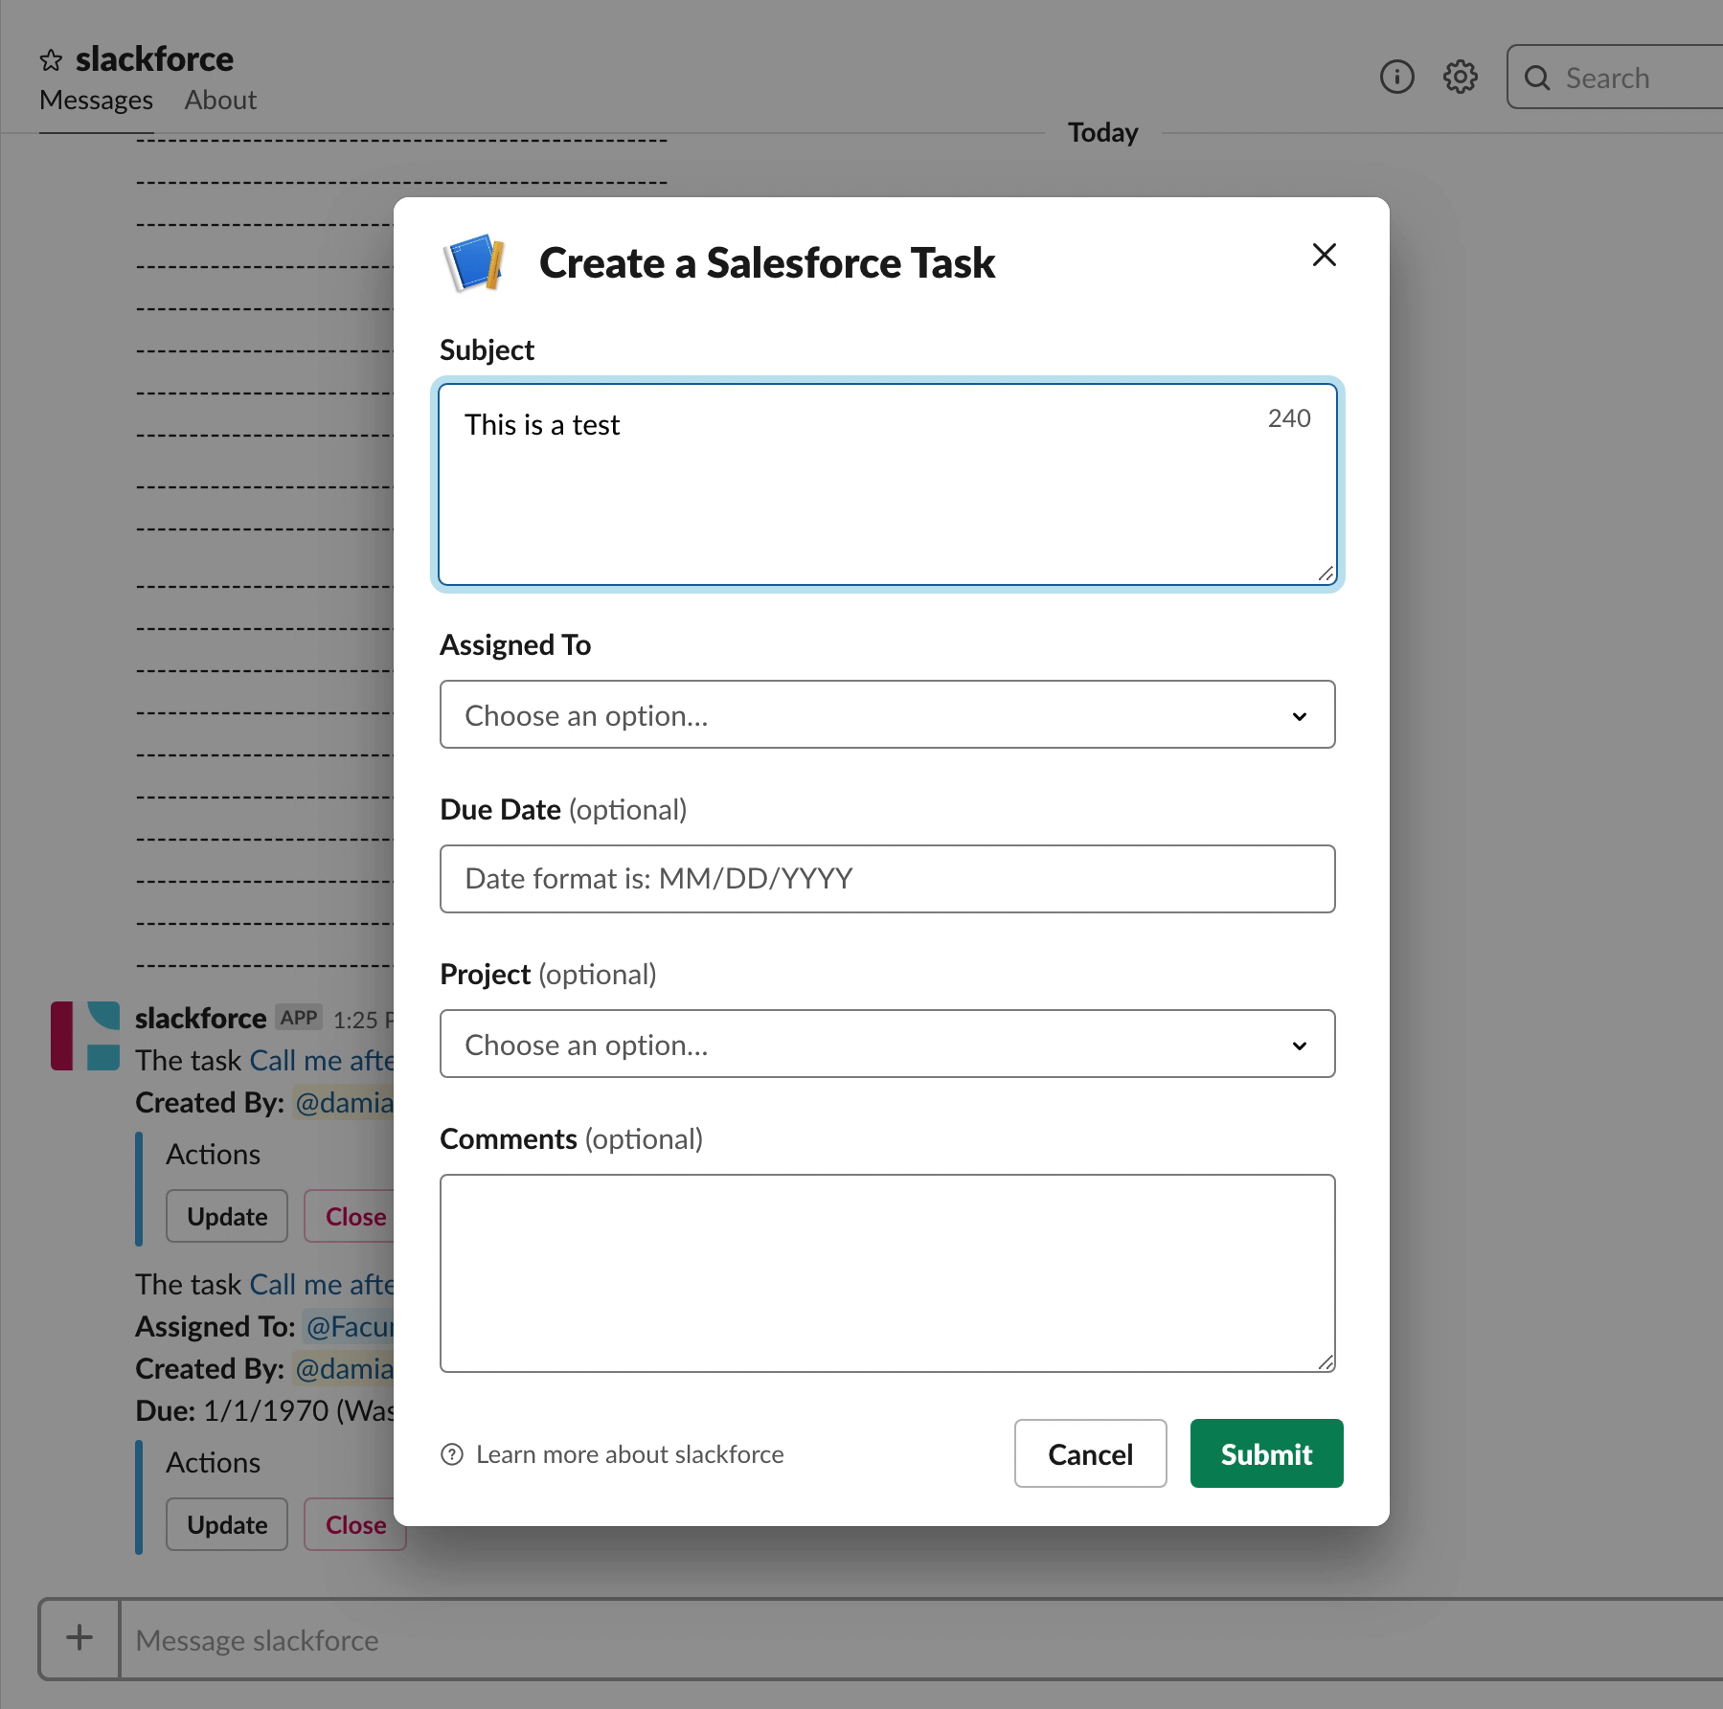Click the Due: 1/1/1970 text

pyautogui.click(x=265, y=1411)
